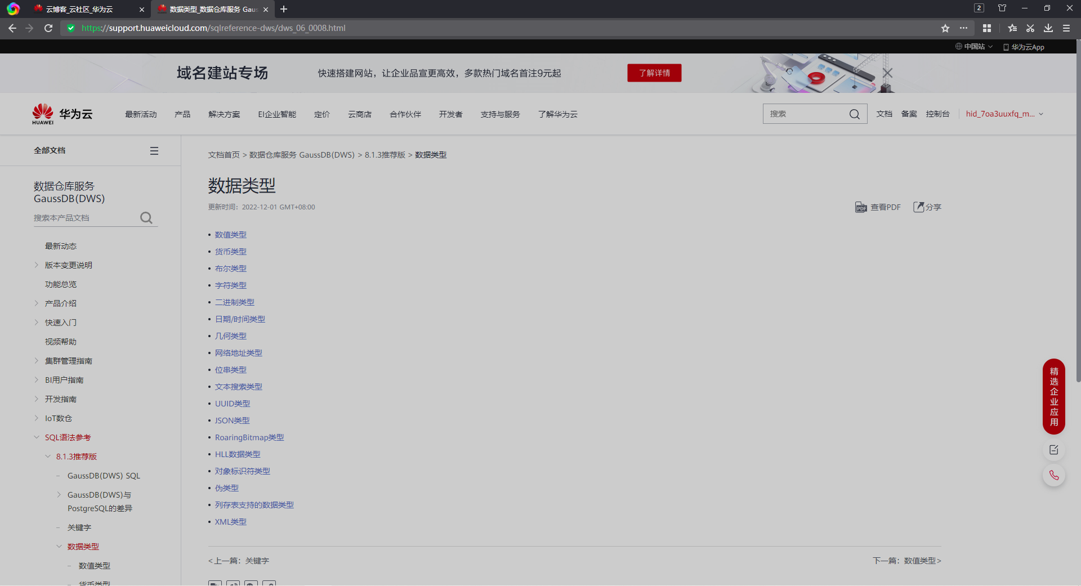Close the 数据类型 browser tab

(x=266, y=10)
